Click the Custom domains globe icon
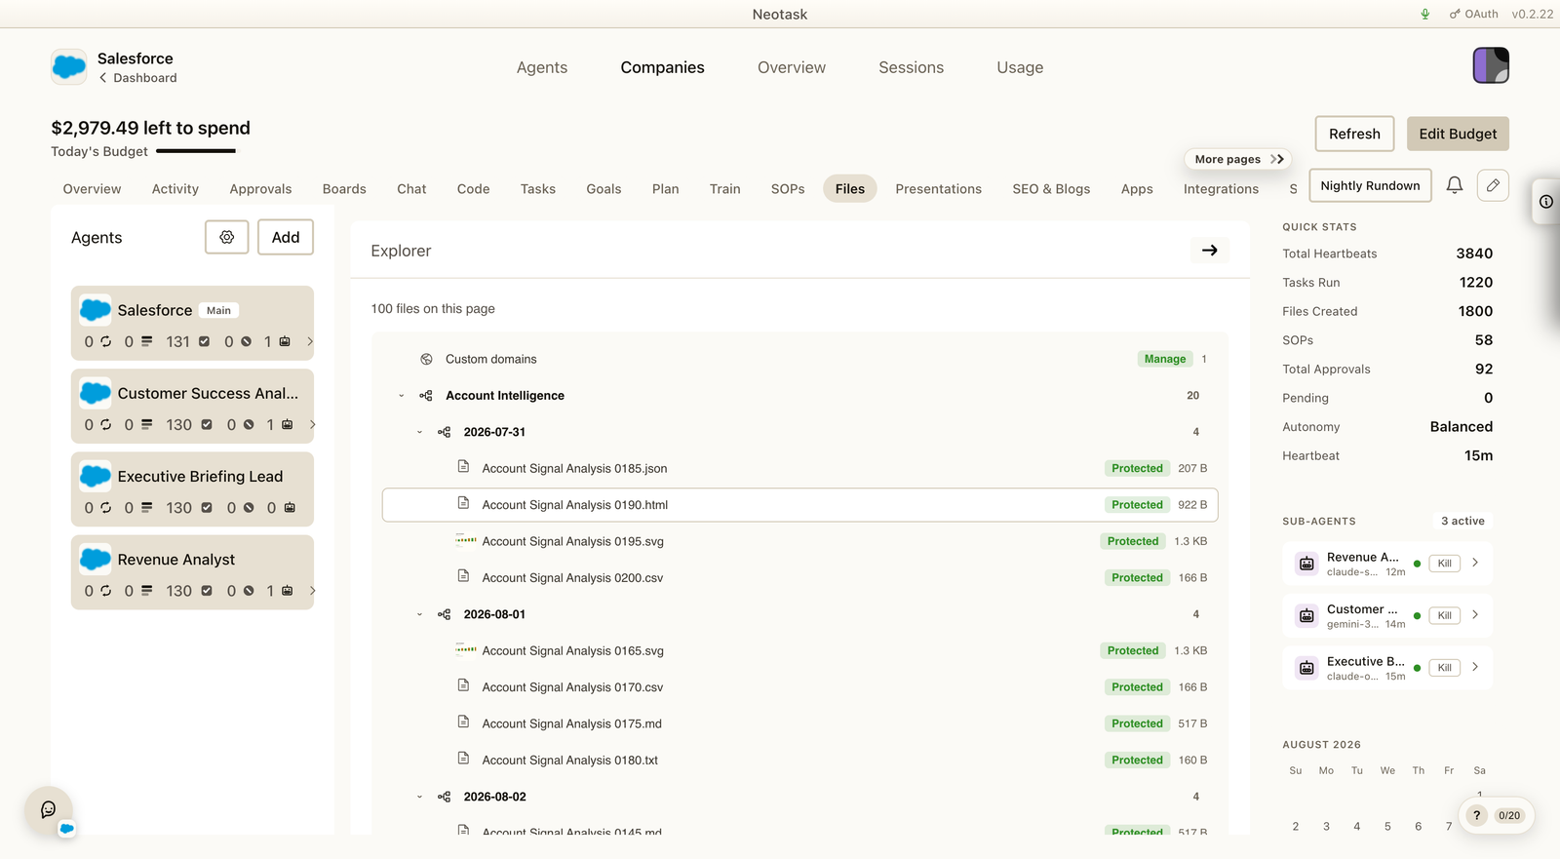1560x859 pixels. pos(426,359)
